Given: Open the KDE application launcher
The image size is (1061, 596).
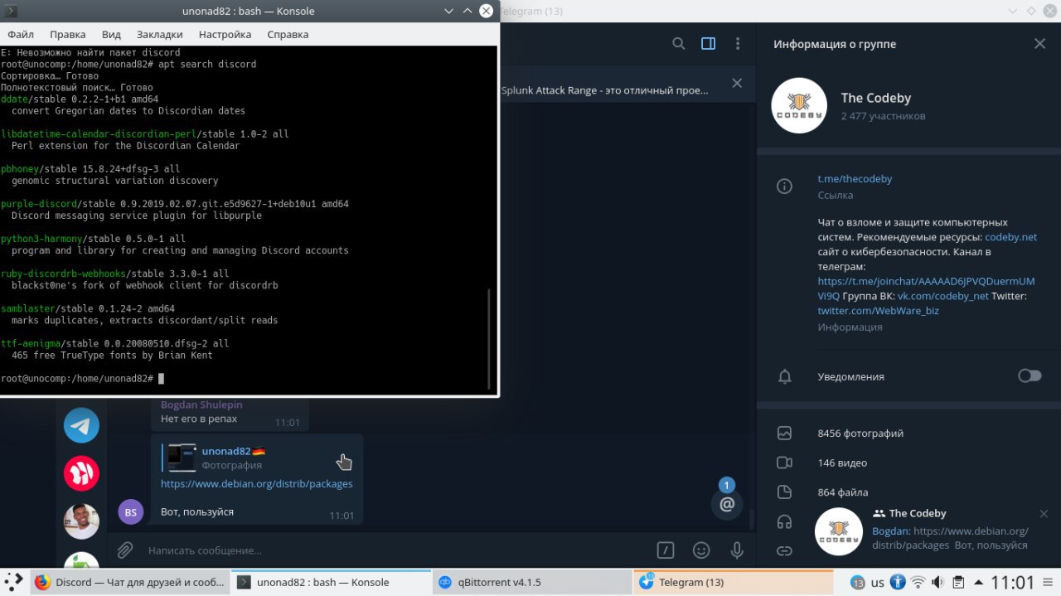Looking at the screenshot, I should click(x=13, y=582).
